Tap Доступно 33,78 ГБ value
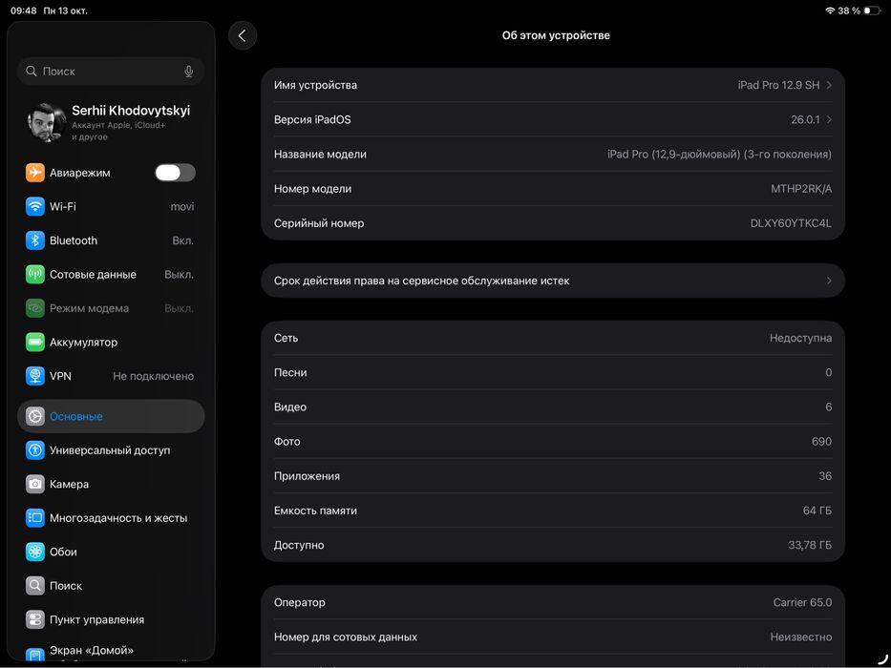 810,545
